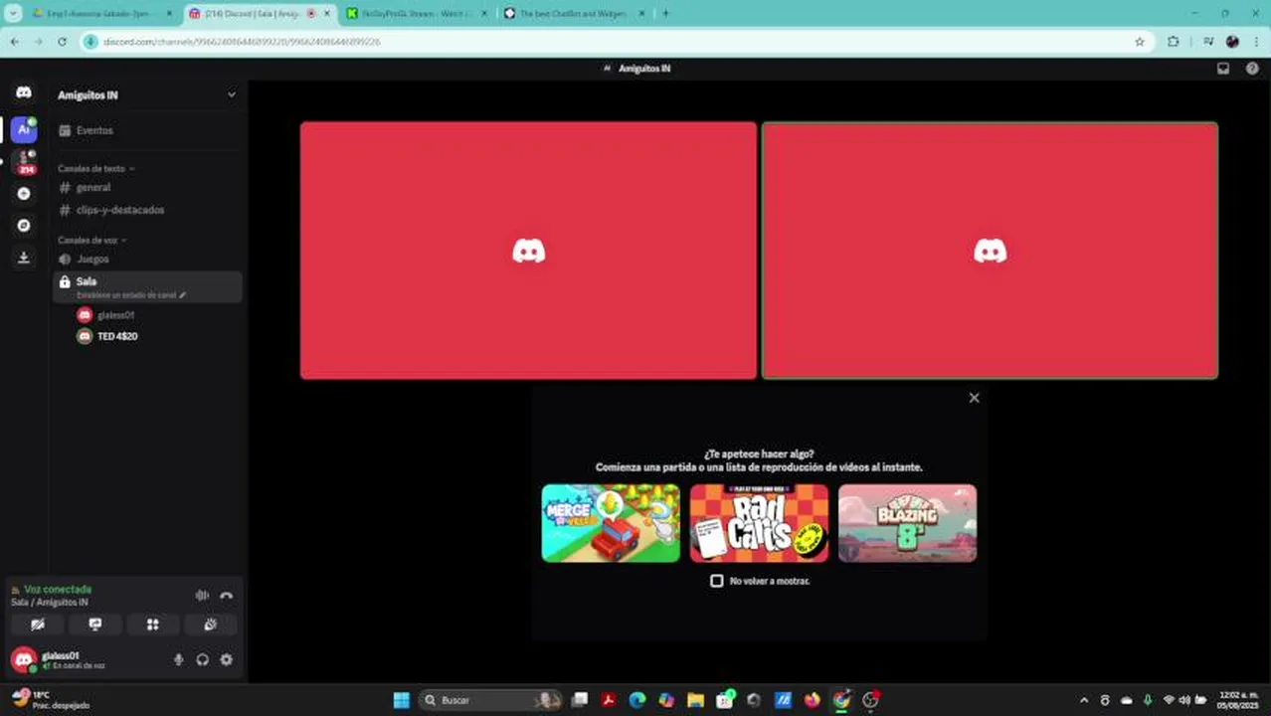This screenshot has height=716, width=1271.
Task: Click the download apps icon
Action: pyautogui.click(x=24, y=258)
